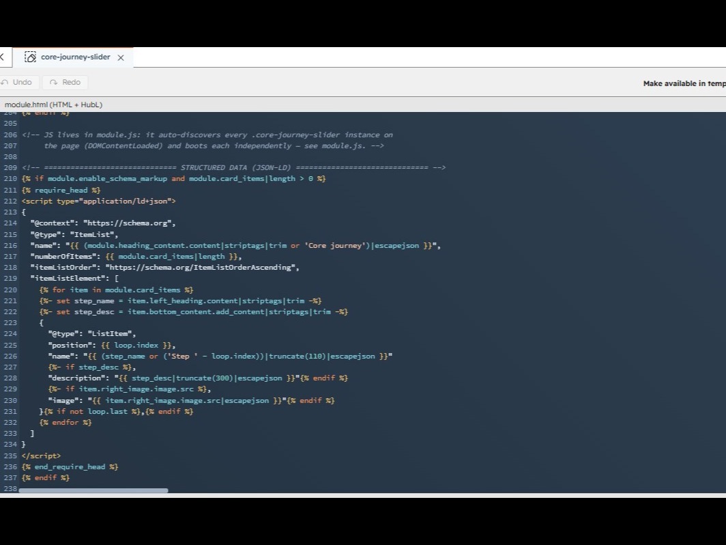Click the module.html (HTML + HubL) header
This screenshot has width=726, height=545.
[53, 104]
